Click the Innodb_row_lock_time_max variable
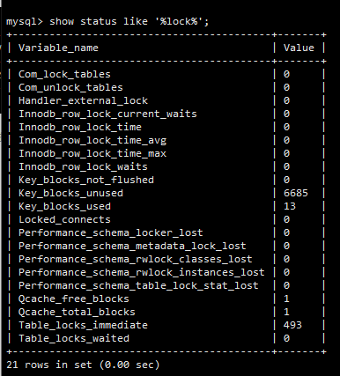 (x=92, y=153)
